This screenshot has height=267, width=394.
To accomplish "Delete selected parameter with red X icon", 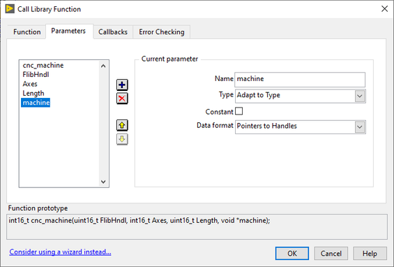I will [x=122, y=99].
